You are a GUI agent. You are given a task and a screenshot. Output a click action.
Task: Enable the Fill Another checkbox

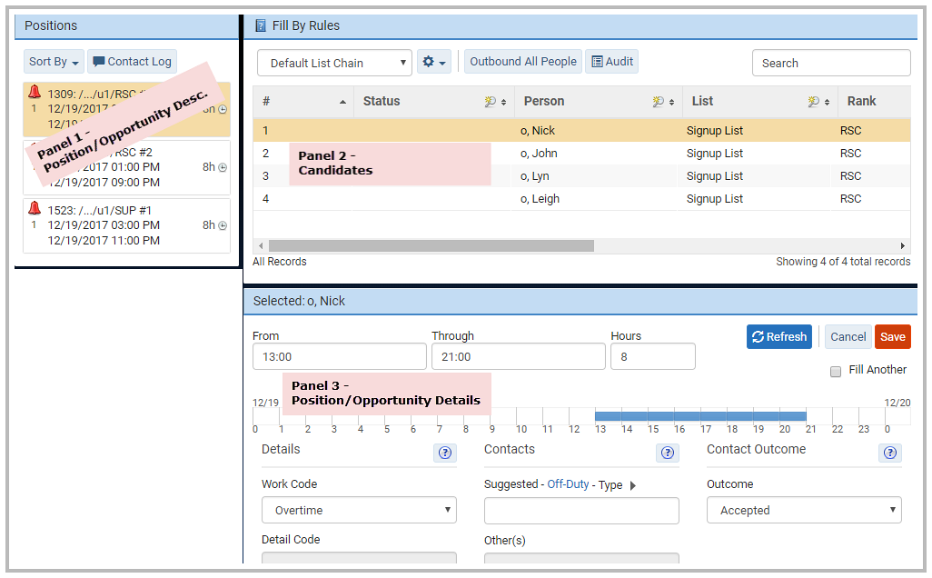[836, 371]
